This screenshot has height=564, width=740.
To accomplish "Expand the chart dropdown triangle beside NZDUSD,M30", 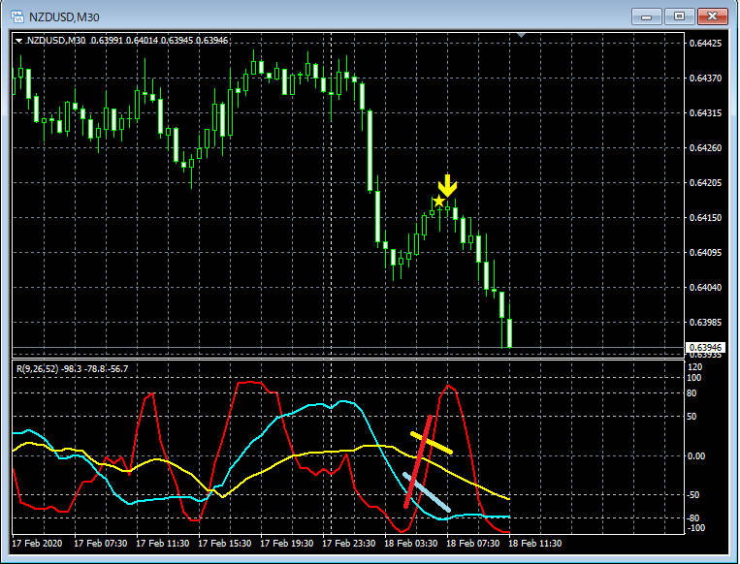I will coord(18,41).
